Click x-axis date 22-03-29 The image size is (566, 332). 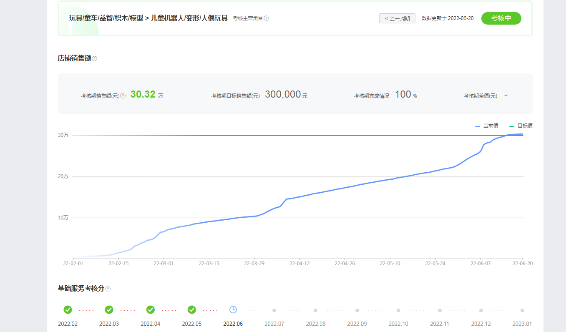(x=254, y=264)
